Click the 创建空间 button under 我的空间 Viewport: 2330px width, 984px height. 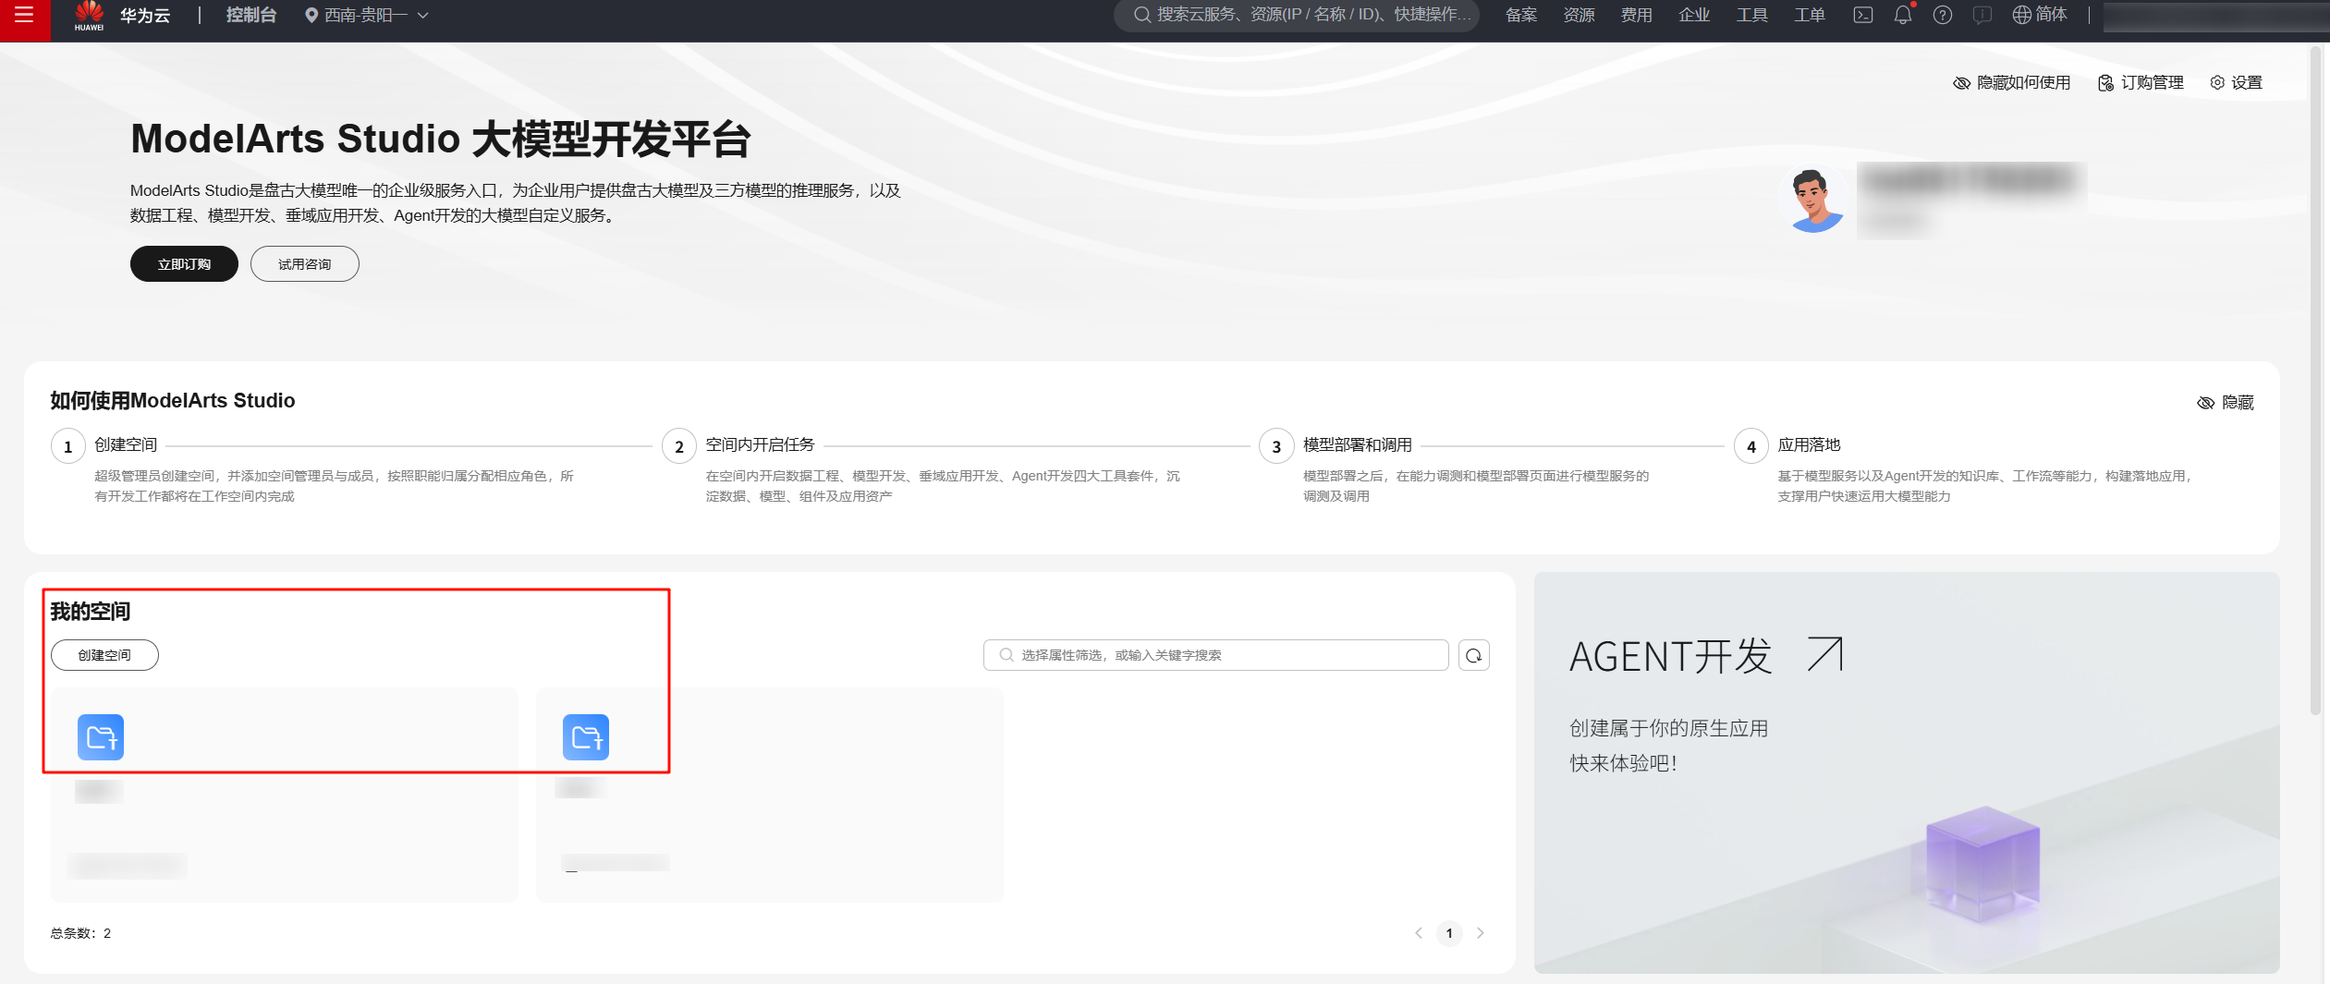point(104,654)
